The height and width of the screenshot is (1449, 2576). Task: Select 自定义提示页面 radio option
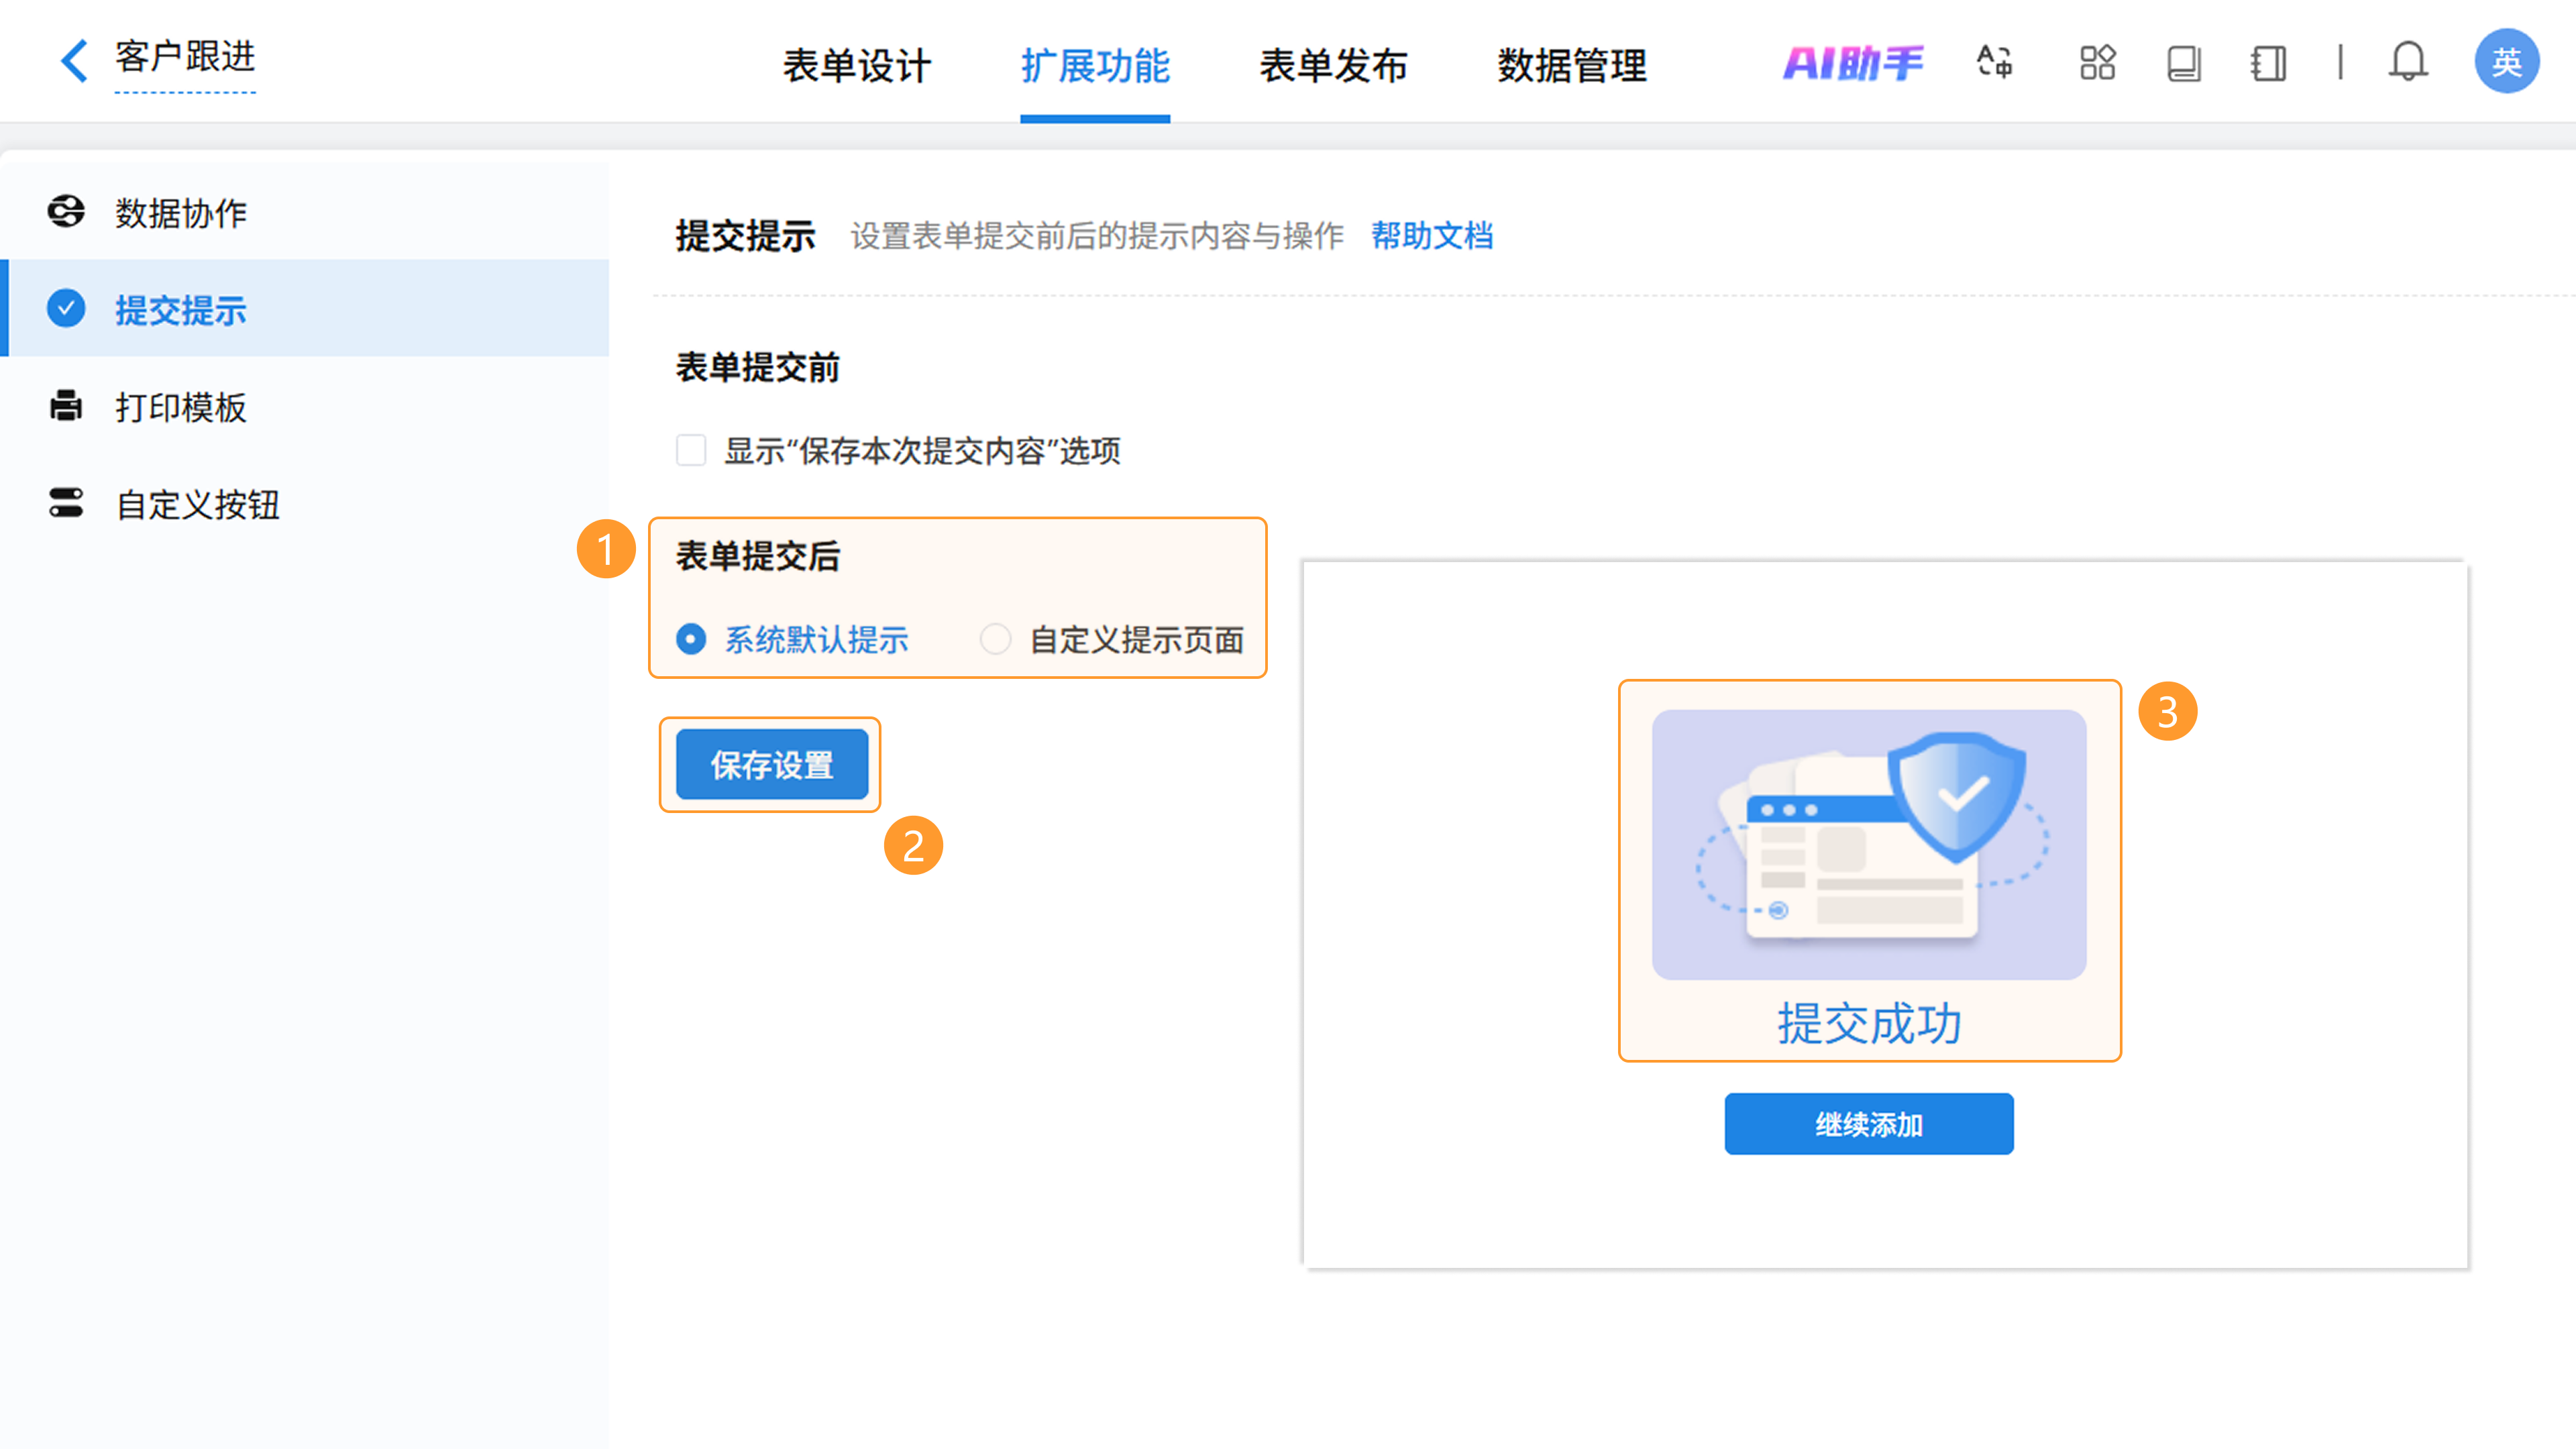[x=995, y=639]
